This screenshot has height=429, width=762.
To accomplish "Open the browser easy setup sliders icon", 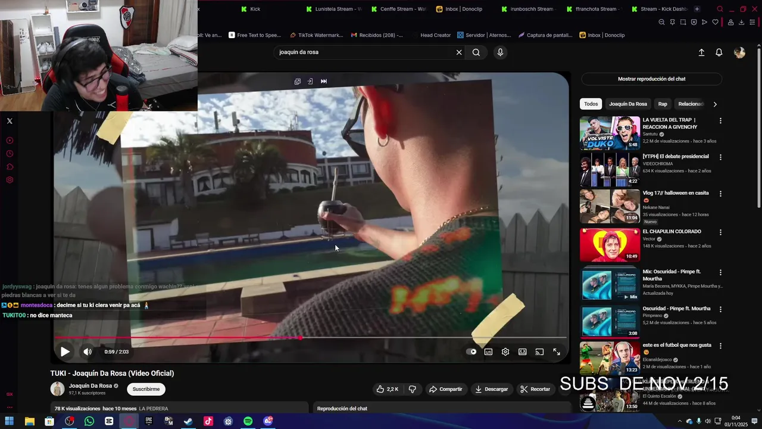I will coord(752,22).
